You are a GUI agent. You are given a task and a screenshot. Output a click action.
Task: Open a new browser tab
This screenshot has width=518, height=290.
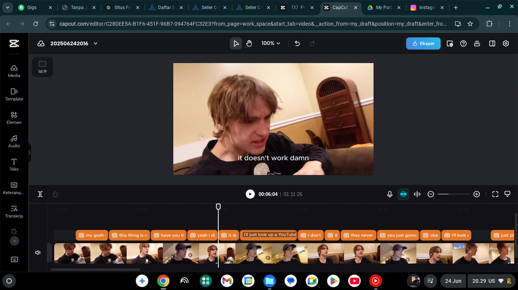(456, 7)
